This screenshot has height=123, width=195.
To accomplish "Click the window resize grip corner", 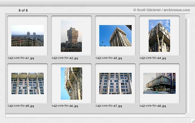I will click(193, 121).
